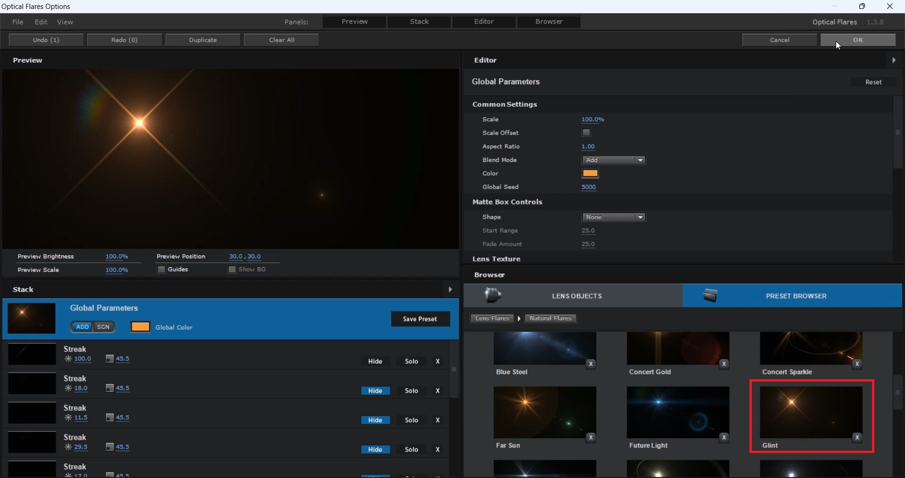Remove the Concert Sparkle preset

858,364
